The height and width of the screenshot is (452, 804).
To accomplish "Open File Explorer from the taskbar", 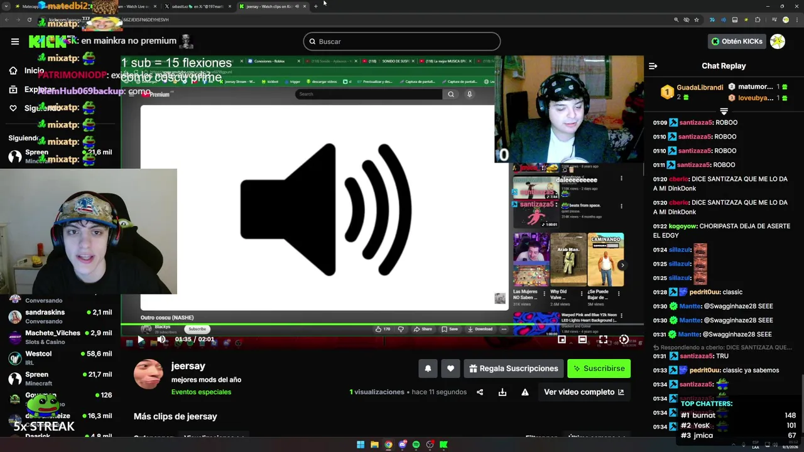I will coord(374,444).
